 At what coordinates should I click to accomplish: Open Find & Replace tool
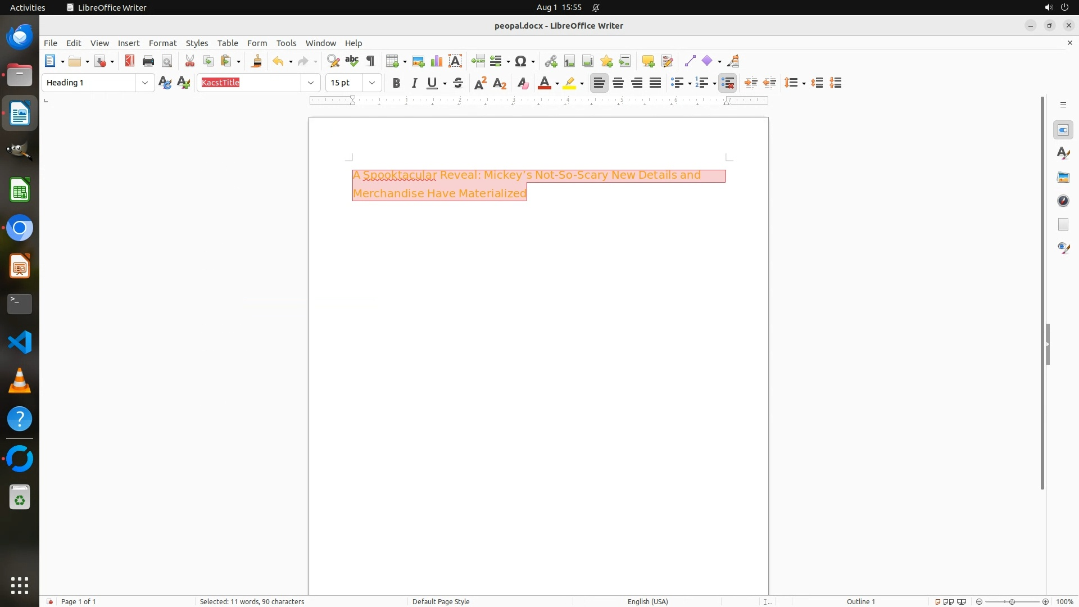[333, 61]
